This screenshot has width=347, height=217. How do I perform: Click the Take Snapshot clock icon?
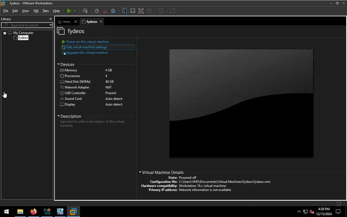click(x=97, y=11)
